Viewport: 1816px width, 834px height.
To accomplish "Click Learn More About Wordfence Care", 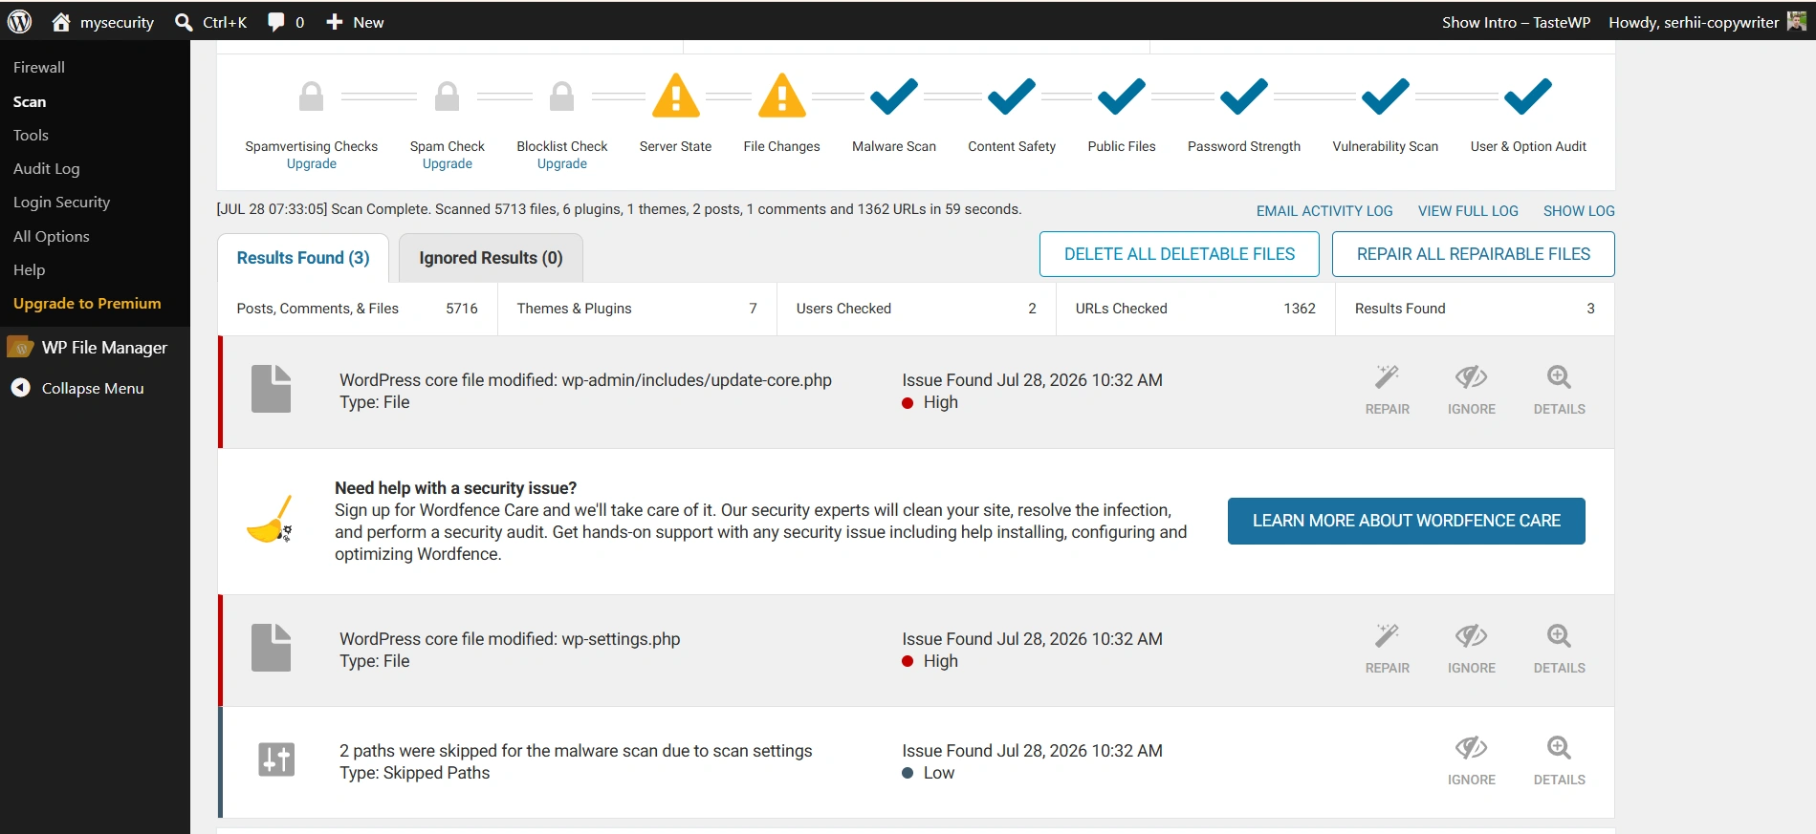I will (1407, 521).
